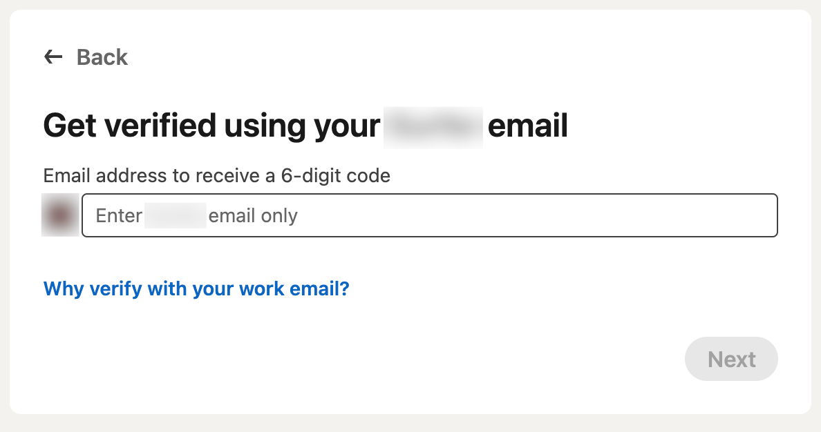
Task: Click the placeholder text in the email box
Action: pos(194,215)
